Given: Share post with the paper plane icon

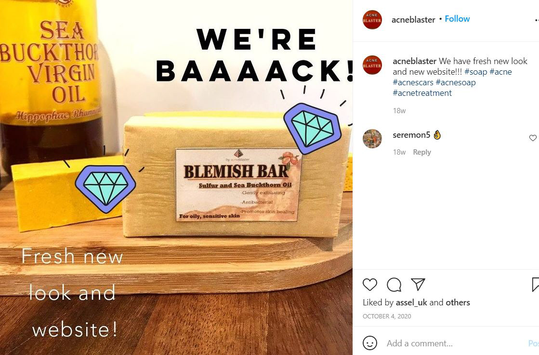Looking at the screenshot, I should (x=418, y=284).
